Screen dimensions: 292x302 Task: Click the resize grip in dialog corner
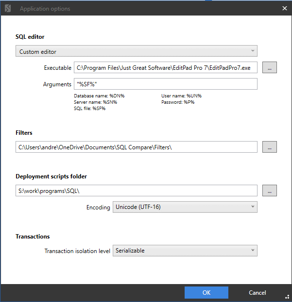[287, 297]
